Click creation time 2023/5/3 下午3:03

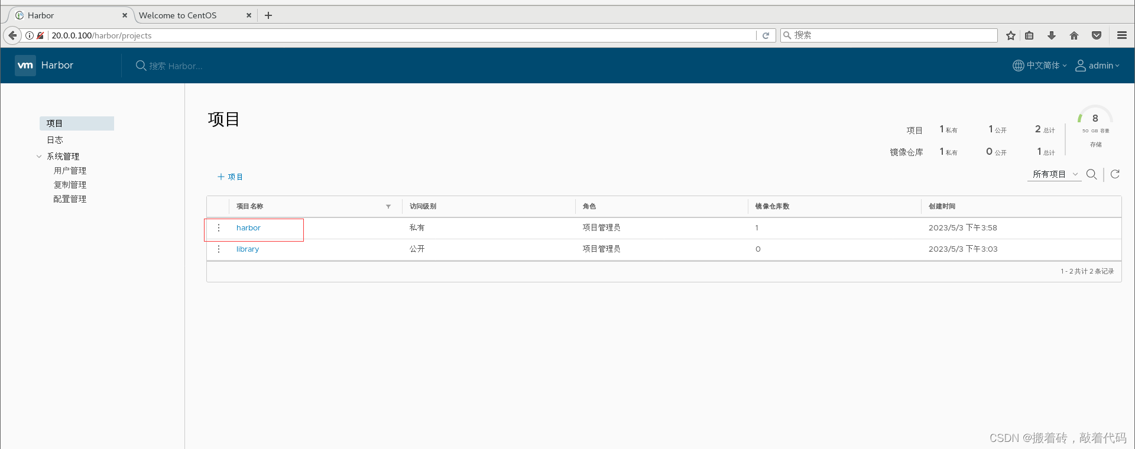pyautogui.click(x=962, y=249)
